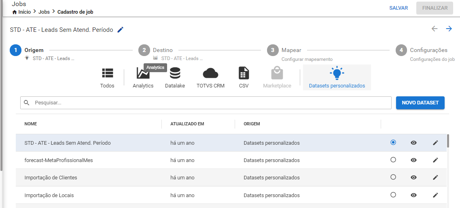Select the Marketplace bag icon
This screenshot has width=460, height=208.
point(277,73)
